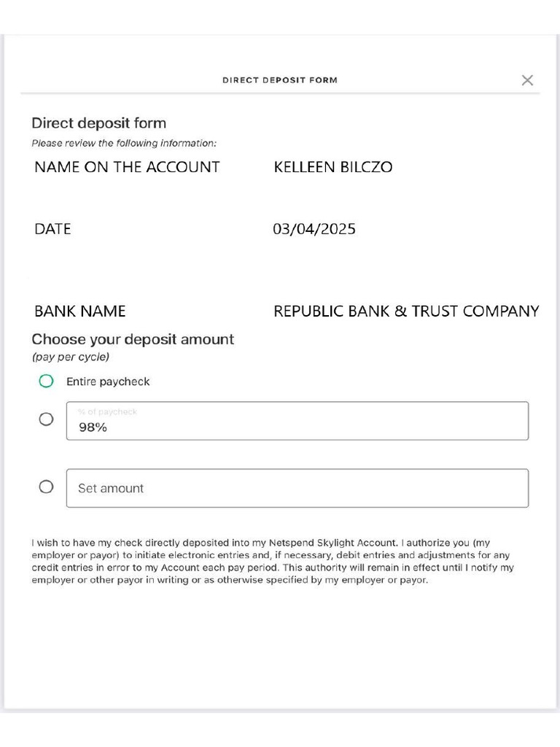The height and width of the screenshot is (747, 560).
Task: Click the Netspend Skylight authorization paragraph
Action: tap(273, 562)
